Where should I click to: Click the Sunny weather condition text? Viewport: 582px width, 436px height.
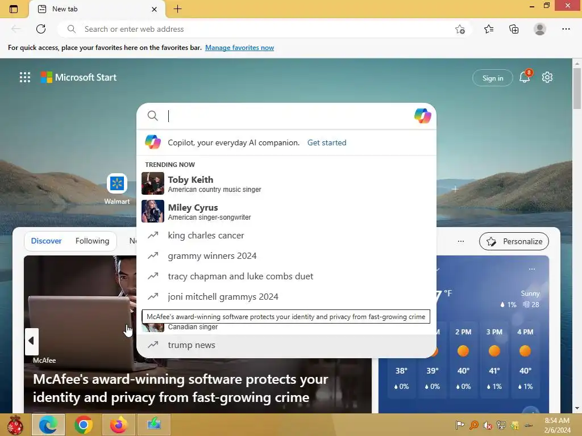tap(530, 294)
